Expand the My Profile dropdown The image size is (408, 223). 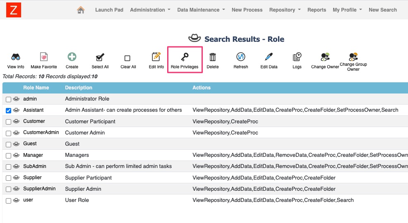pos(347,10)
